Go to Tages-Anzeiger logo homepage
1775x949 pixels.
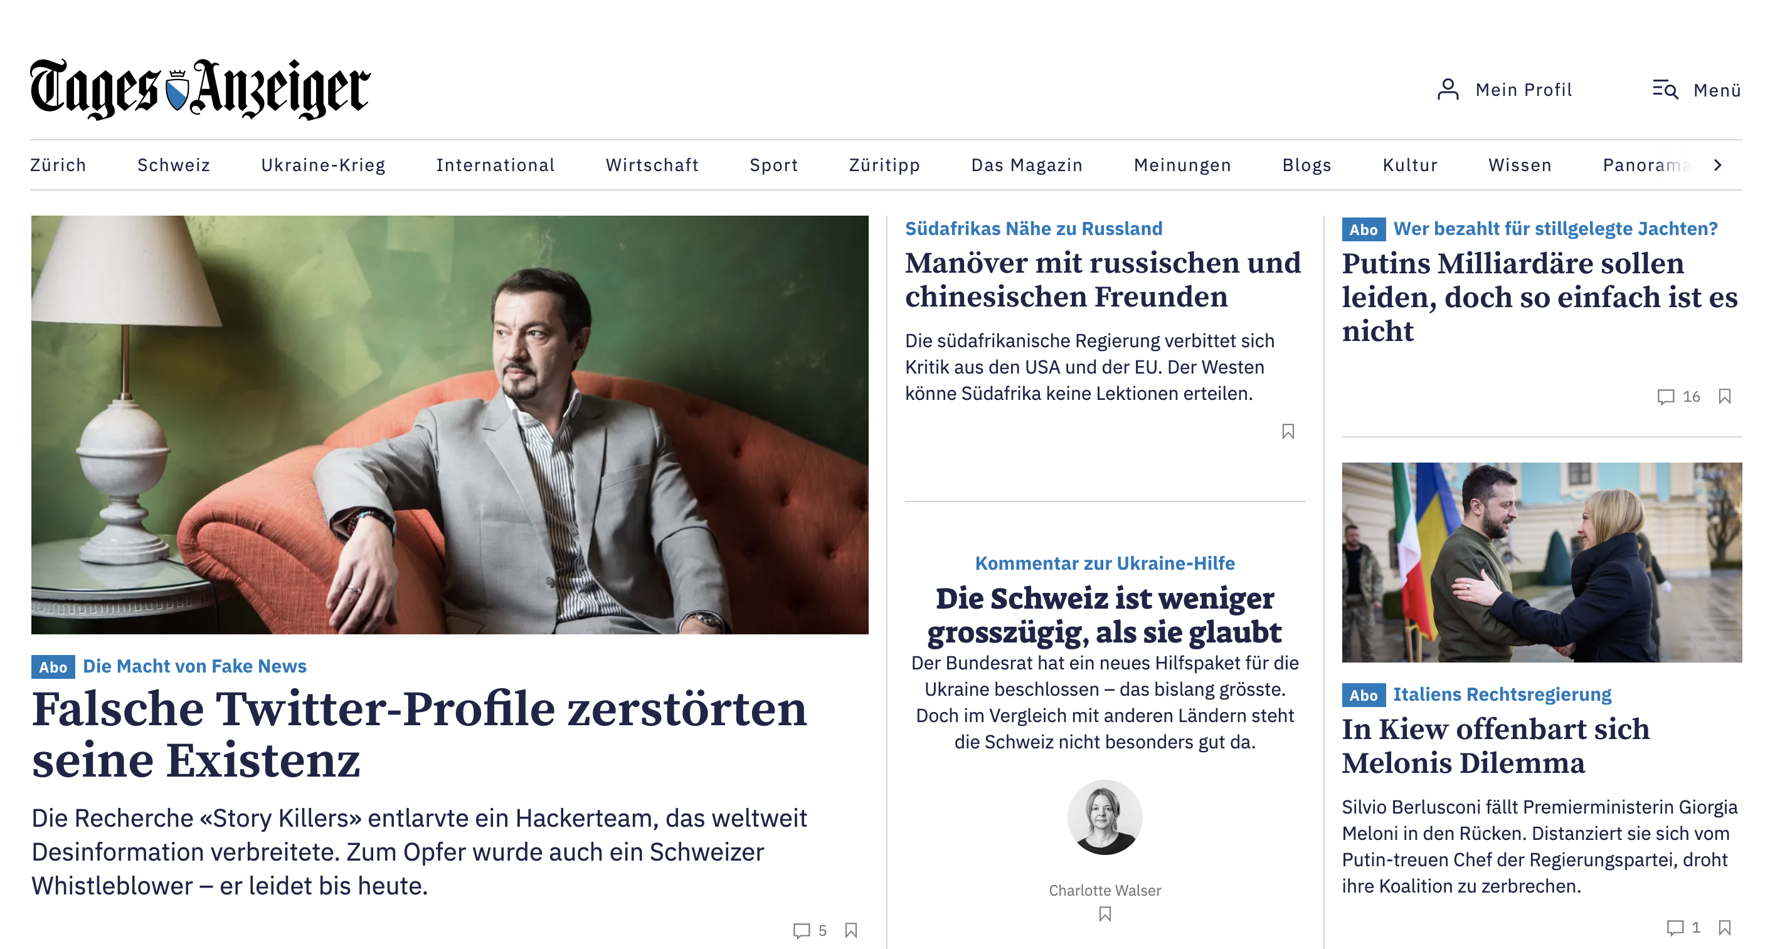(200, 90)
